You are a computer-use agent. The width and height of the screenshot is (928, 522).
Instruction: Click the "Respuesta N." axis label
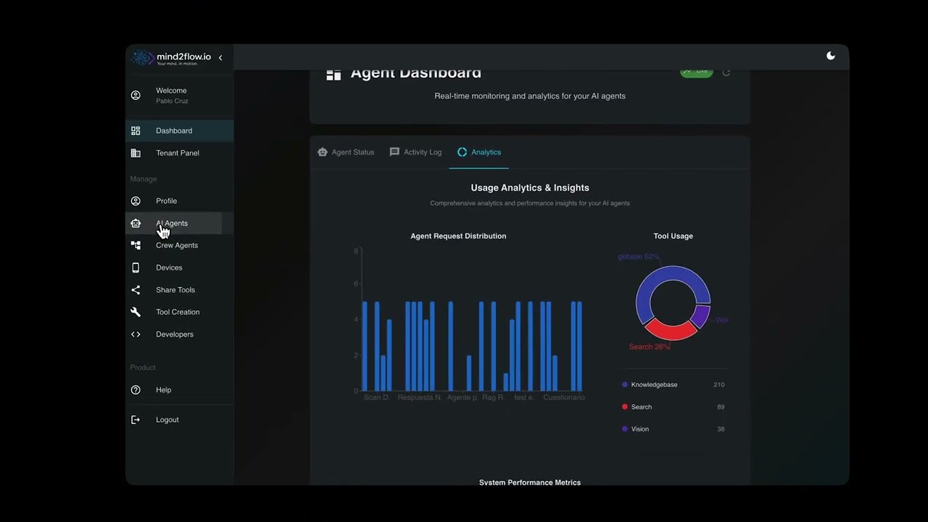[420, 397]
